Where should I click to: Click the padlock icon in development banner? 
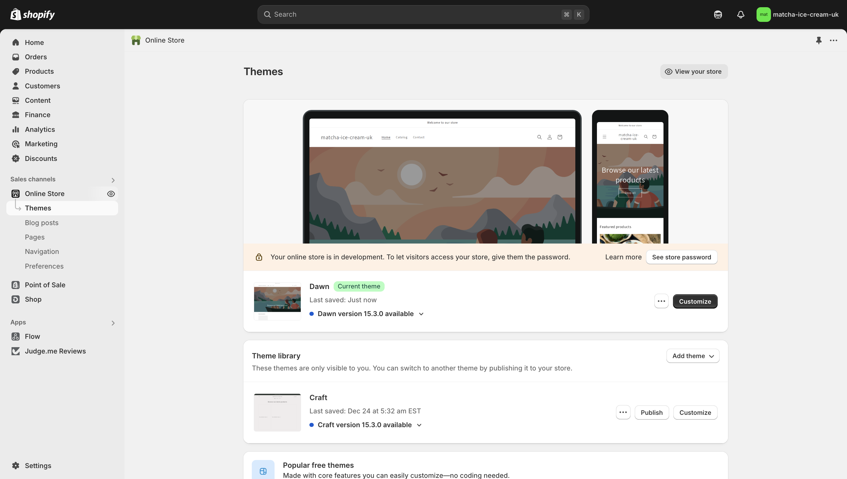(x=259, y=257)
